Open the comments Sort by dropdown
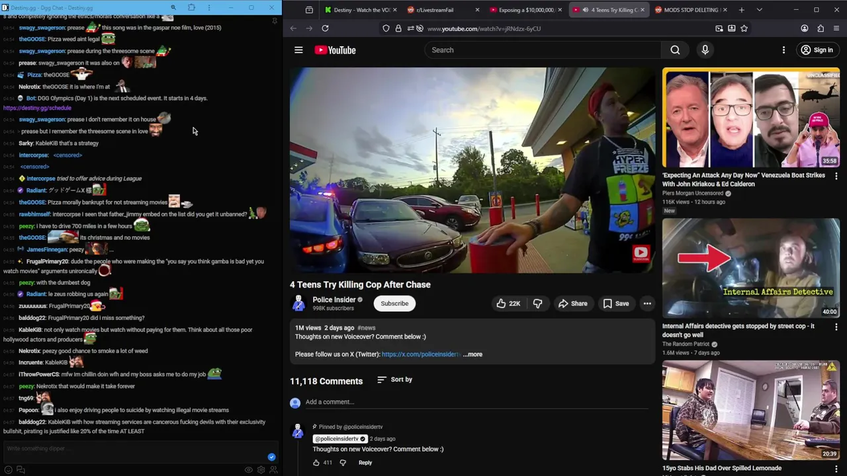Screen dimensions: 847x476 pyautogui.click(x=395, y=379)
